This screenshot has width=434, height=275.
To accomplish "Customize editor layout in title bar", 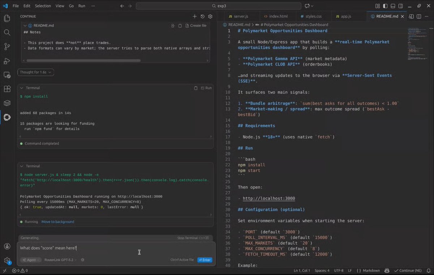I will (x=378, y=6).
